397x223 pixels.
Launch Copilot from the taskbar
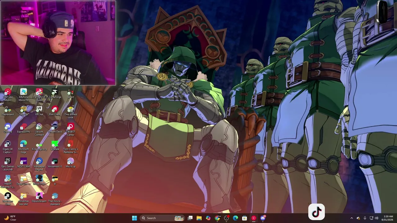point(208,218)
